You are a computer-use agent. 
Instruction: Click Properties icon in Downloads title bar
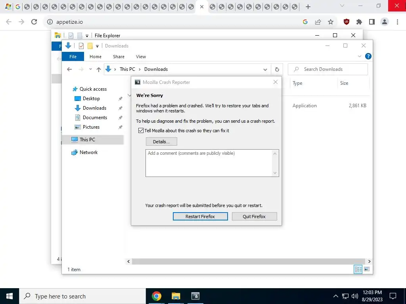point(81,46)
